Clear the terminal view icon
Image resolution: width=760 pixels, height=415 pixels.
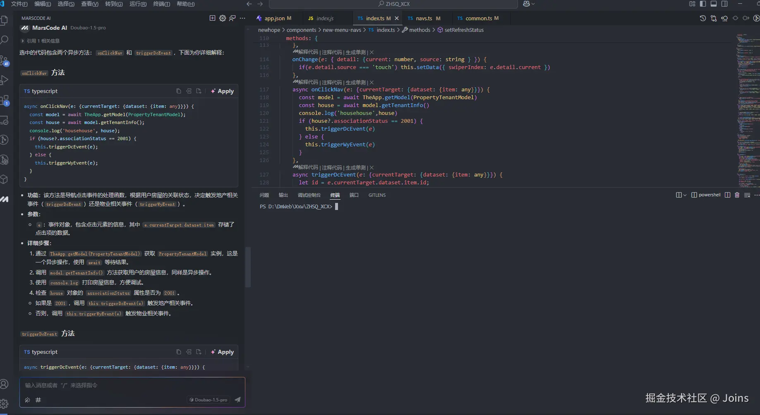tap(747, 195)
